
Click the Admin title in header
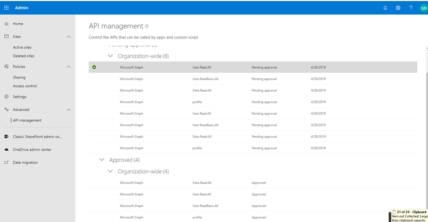(x=21, y=8)
